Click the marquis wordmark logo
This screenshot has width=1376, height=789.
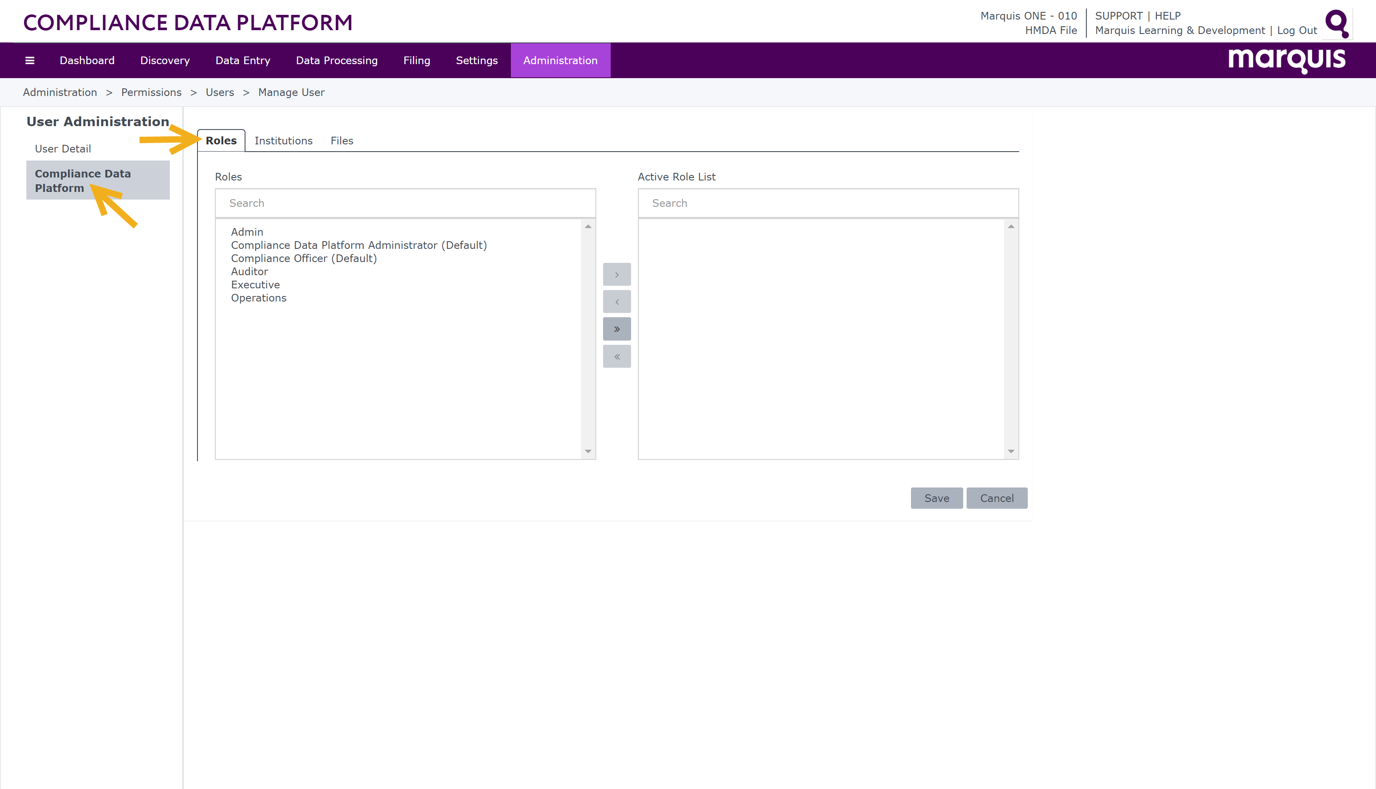(x=1286, y=61)
